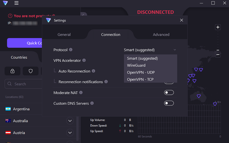
Task: Toggle the Moderate NAT switch
Action: 169,93
